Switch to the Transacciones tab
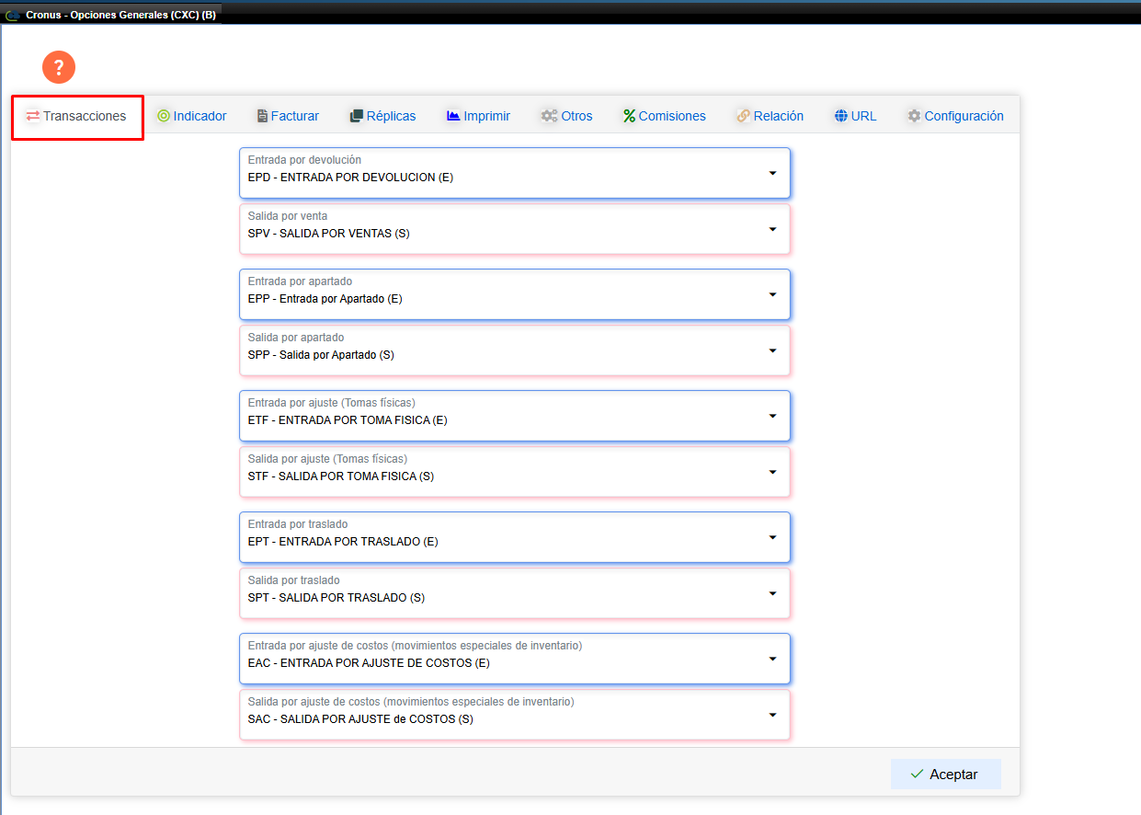The image size is (1141, 815). click(x=77, y=117)
